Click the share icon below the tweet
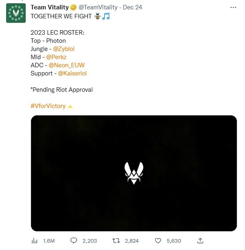Screen dimensions: 245x250 [x=200, y=240]
